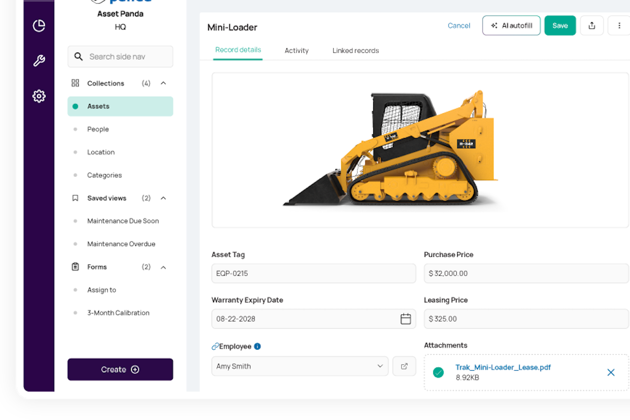Click the wrench tools icon in sidebar
Viewport: 630px width, 420px height.
coord(39,61)
